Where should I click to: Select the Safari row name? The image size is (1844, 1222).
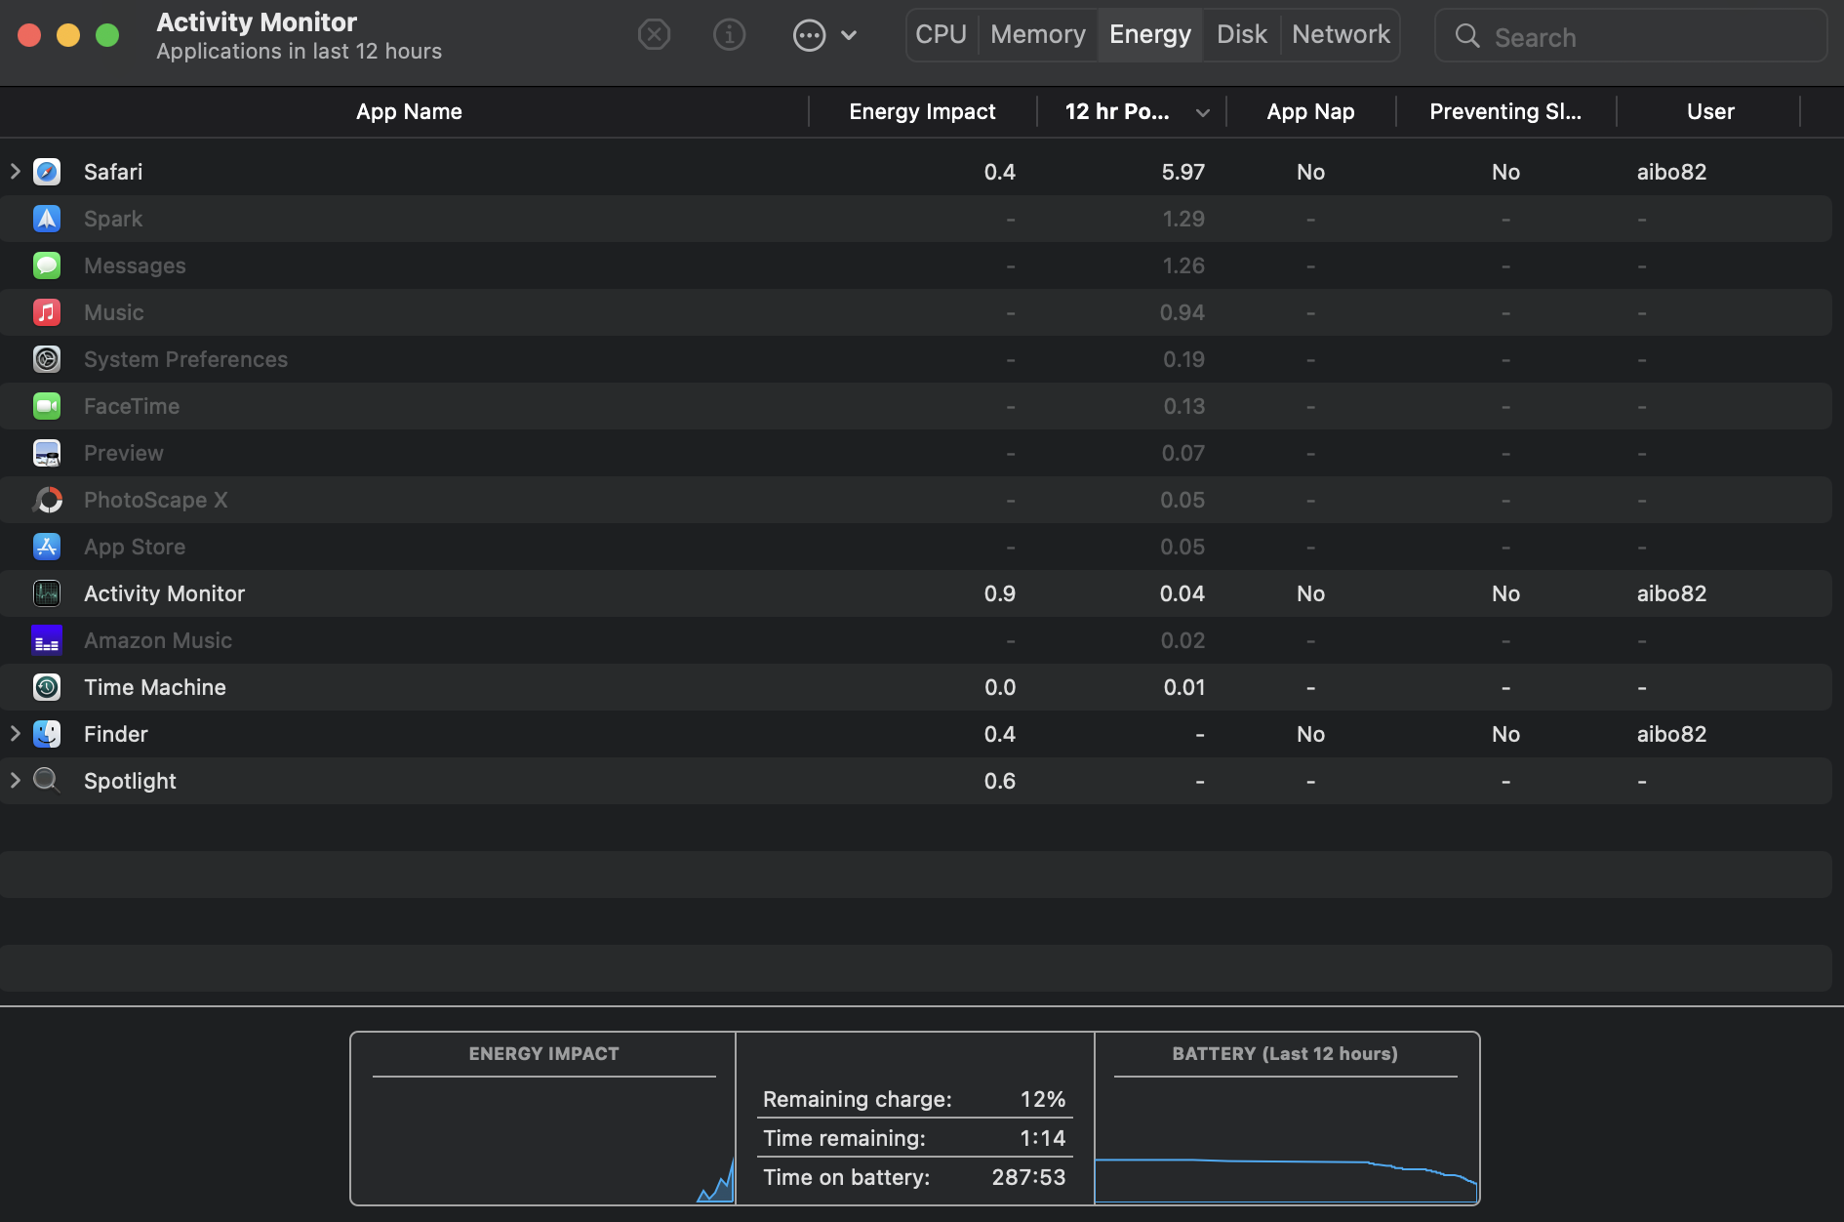click(113, 172)
